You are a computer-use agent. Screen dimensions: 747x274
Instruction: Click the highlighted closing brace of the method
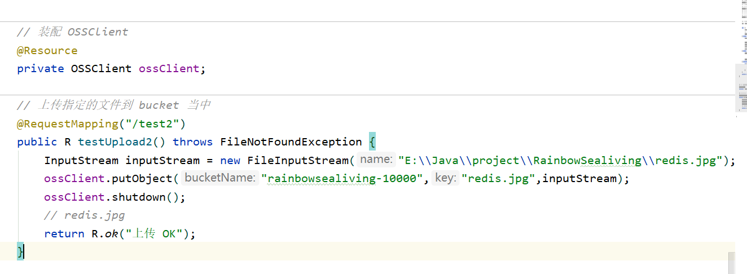coord(21,251)
